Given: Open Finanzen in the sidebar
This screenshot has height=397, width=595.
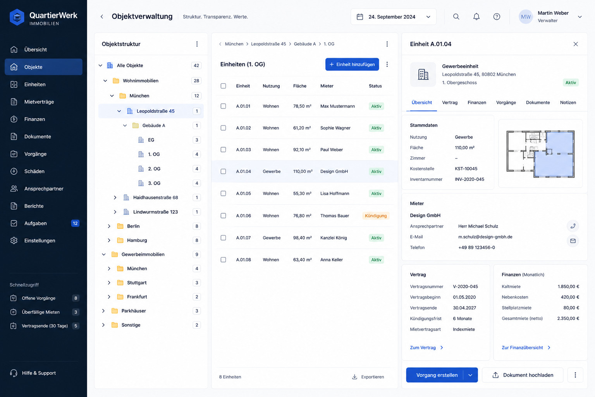Looking at the screenshot, I should point(43,119).
